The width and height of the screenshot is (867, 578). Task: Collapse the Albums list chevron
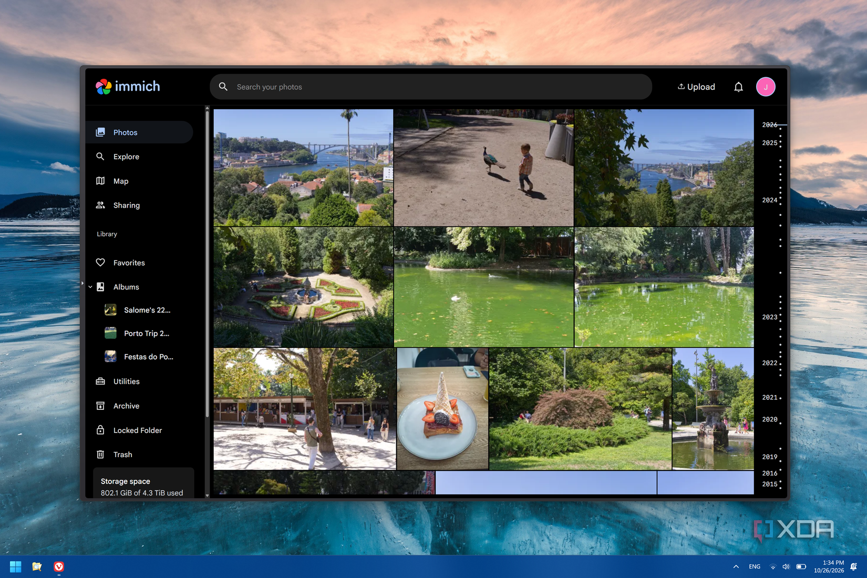point(90,287)
